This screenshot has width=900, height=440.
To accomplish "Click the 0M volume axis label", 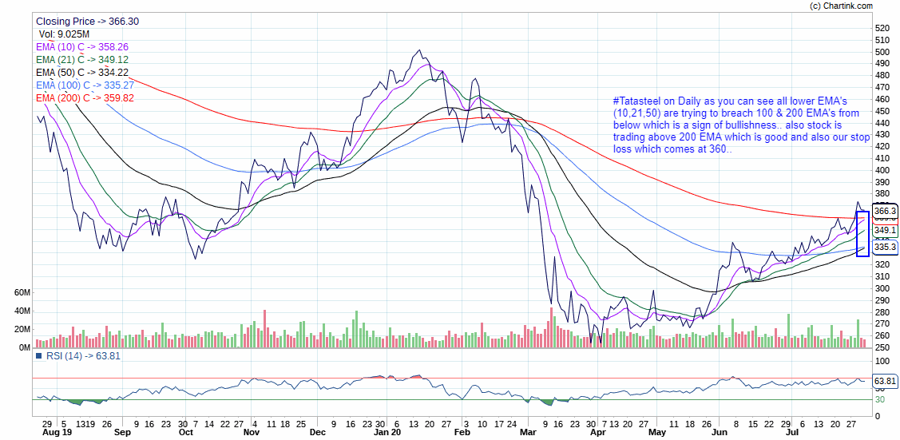I will click(x=24, y=347).
